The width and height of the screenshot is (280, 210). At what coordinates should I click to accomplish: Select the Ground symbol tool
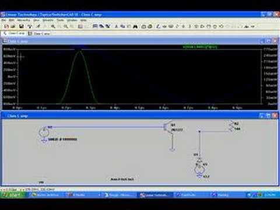point(164,26)
